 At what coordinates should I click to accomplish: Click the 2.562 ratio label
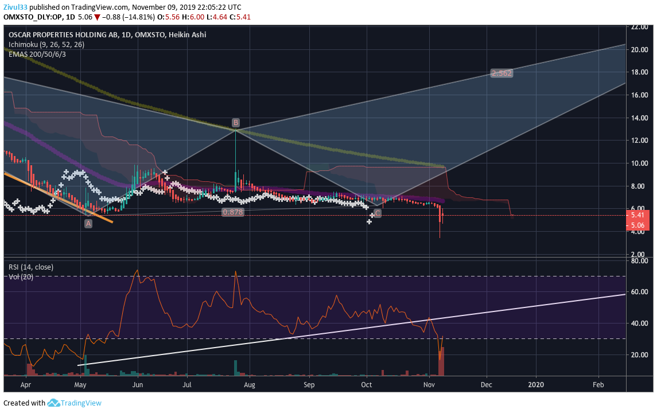pyautogui.click(x=502, y=73)
